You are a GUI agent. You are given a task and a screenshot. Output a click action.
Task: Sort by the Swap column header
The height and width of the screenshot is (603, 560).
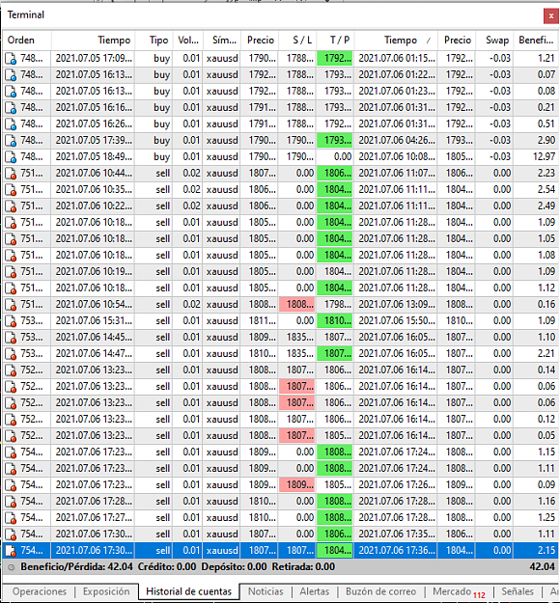(495, 41)
